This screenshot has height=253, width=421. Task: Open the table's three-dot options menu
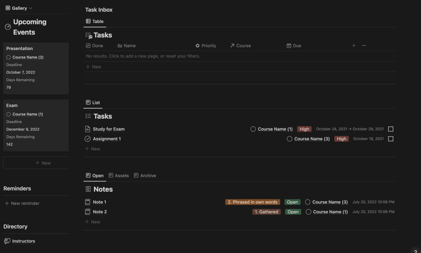click(x=364, y=46)
